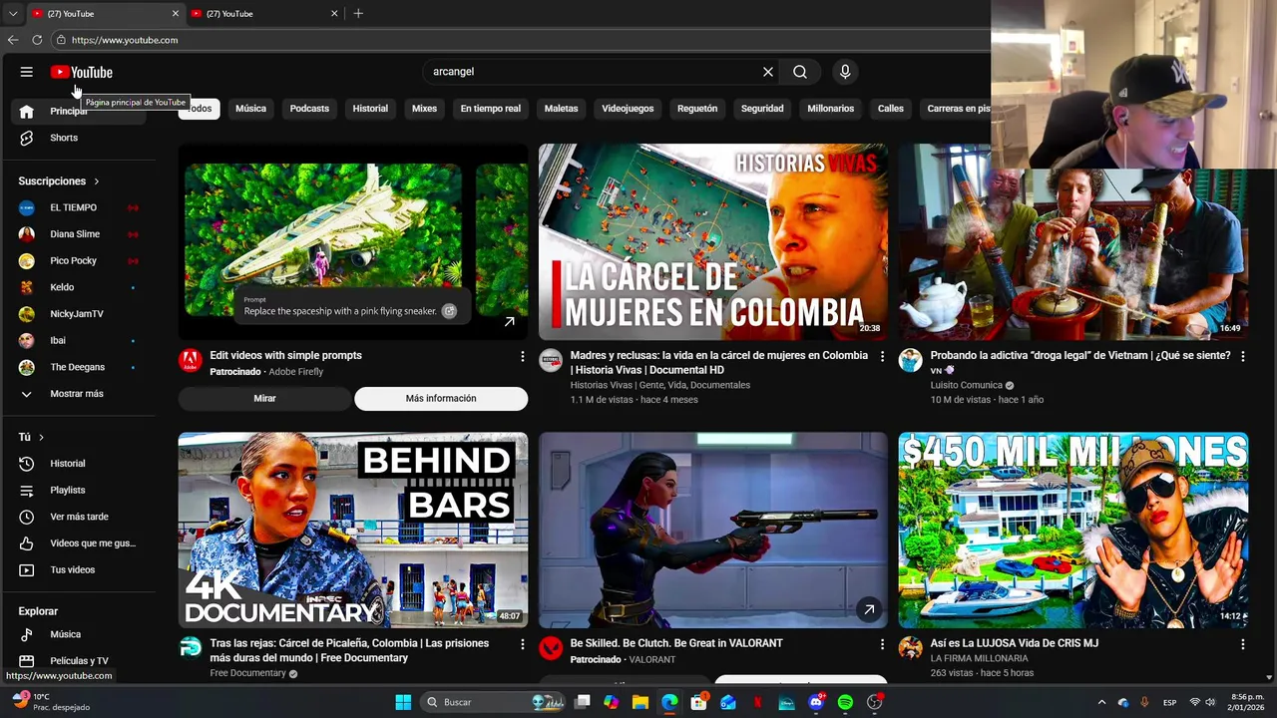Open the hamburger guide menu
1277x718 pixels.
click(27, 72)
